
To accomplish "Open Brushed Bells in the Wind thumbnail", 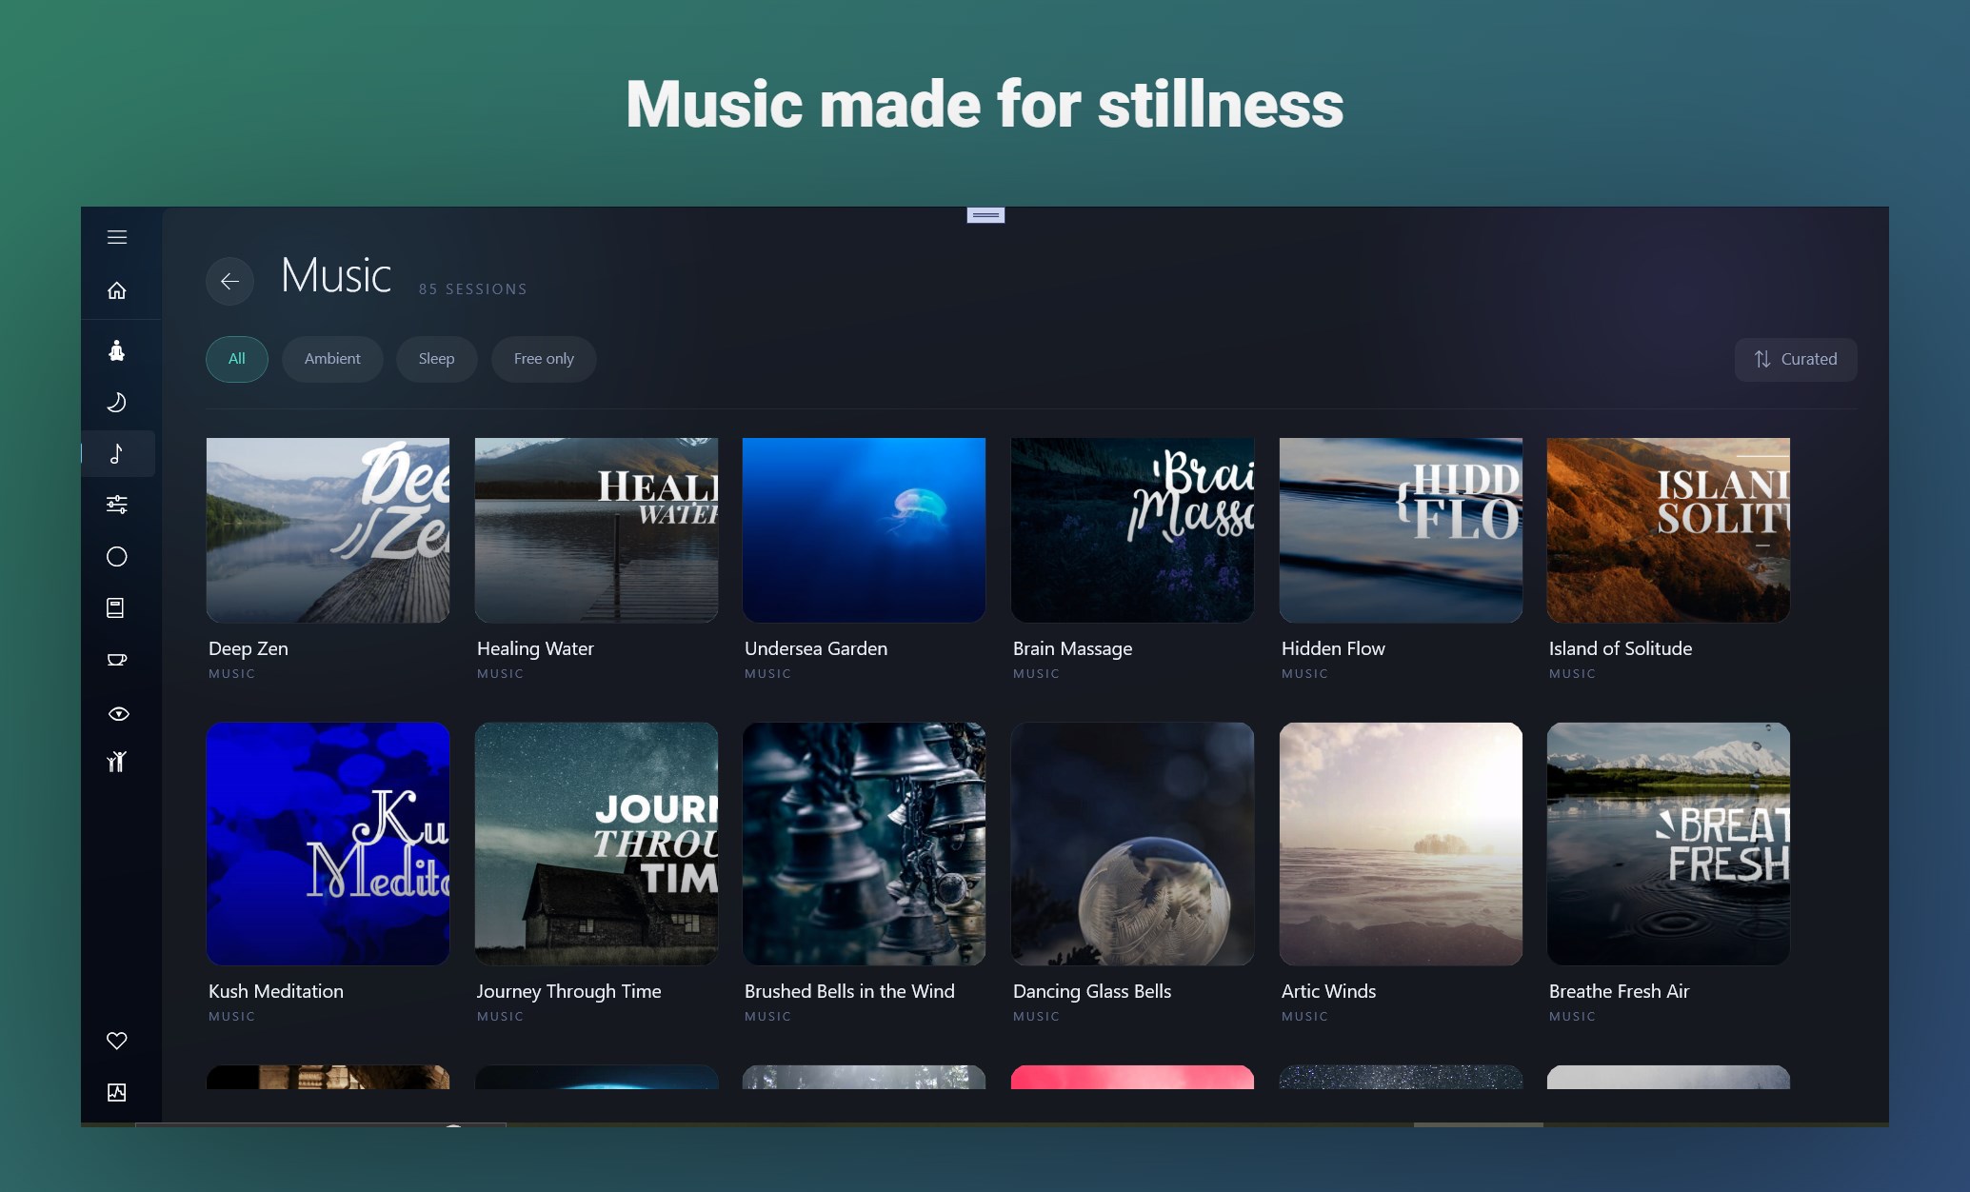I will [x=864, y=844].
